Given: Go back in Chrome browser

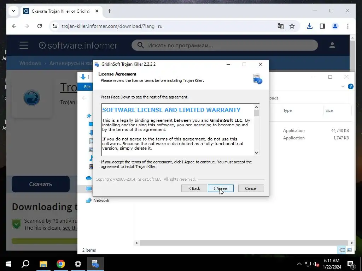Looking at the screenshot, I should [14, 26].
